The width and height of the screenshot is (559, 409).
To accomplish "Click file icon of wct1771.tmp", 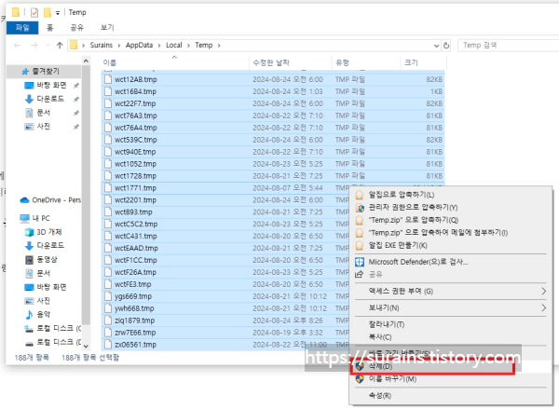I will pos(108,188).
